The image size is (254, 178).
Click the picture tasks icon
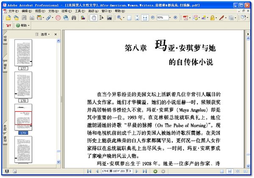83,17
